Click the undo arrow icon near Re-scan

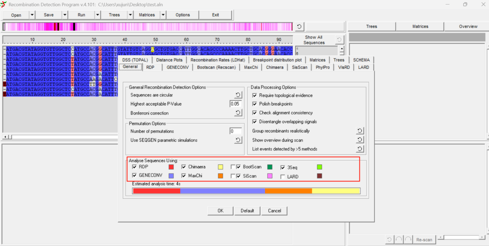398,240
